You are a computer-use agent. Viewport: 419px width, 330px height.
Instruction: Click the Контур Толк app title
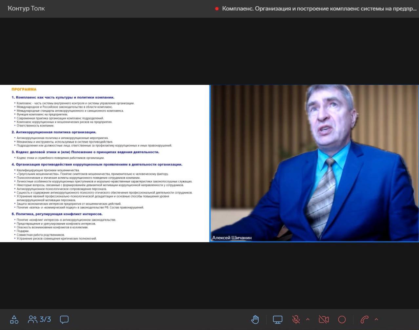26,9
